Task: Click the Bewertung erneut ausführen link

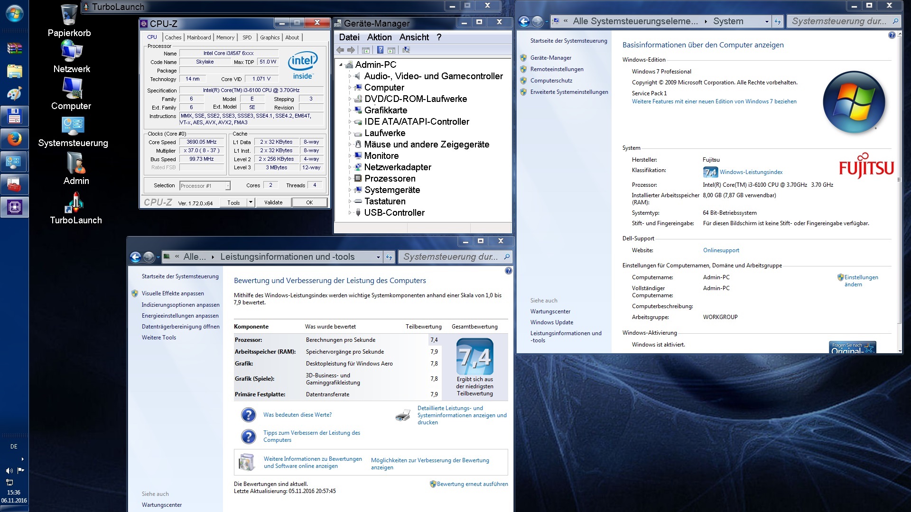Action: click(x=472, y=484)
